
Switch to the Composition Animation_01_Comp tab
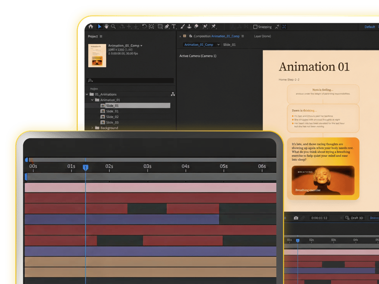point(217,36)
